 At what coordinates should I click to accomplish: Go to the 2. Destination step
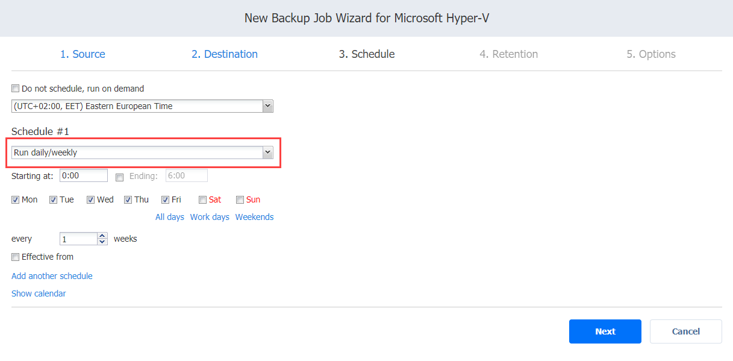click(x=225, y=54)
